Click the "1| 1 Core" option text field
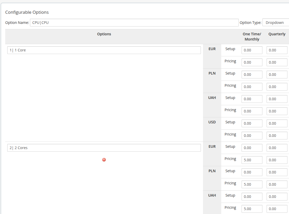Image resolution: width=289 pixels, height=214 pixels. [x=104, y=50]
